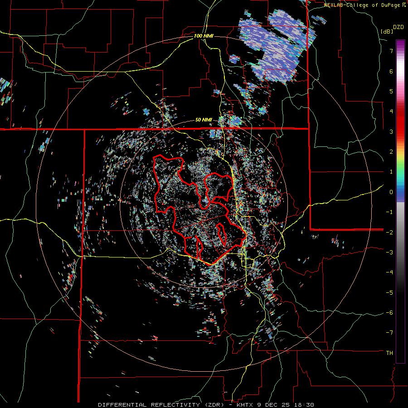Click the positive "2" scale value
The image size is (408, 408).
391,152
